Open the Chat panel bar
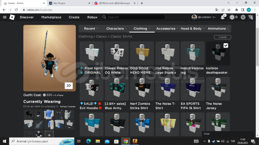The height and width of the screenshot is (145, 259). click(x=228, y=134)
